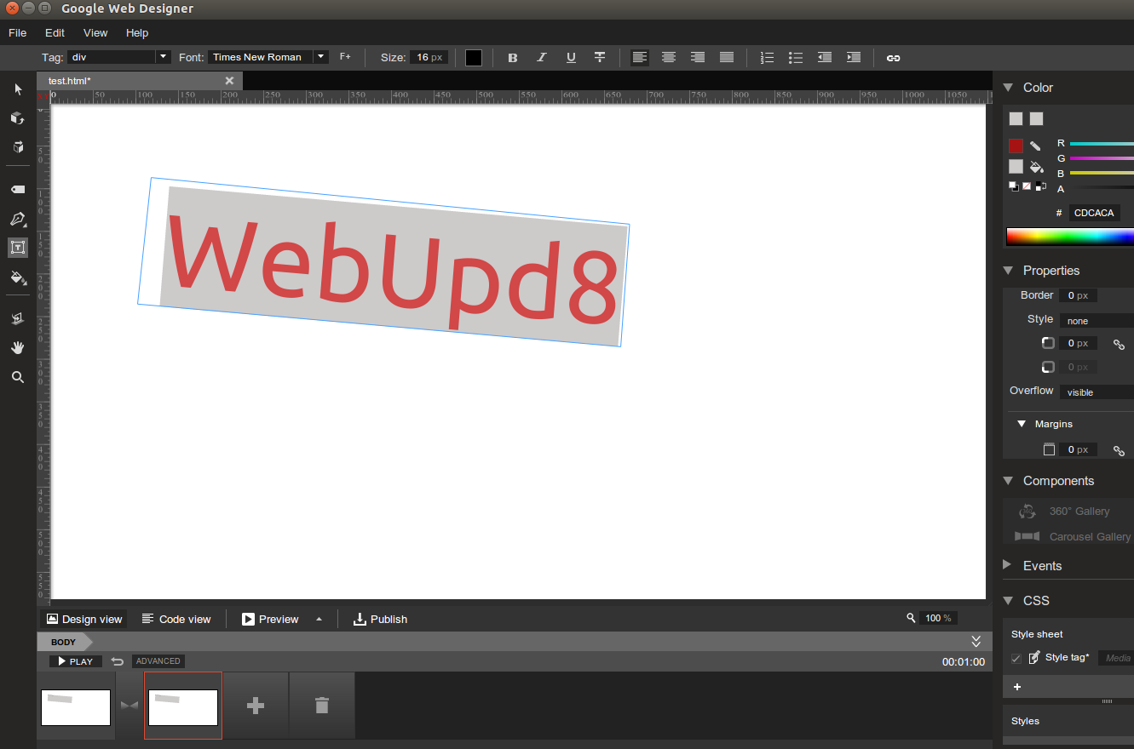Screen dimensions: 1134x749
Task: Select the Hand pan tool
Action: [x=18, y=347]
